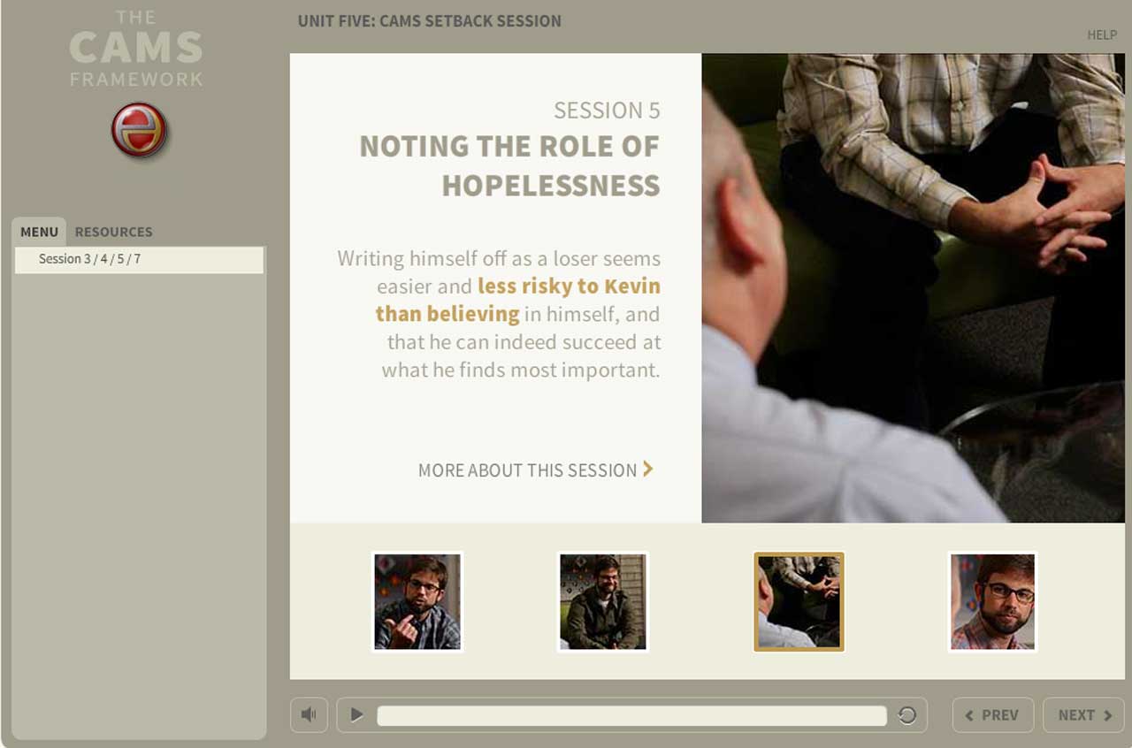Image resolution: width=1132 pixels, height=748 pixels.
Task: Click the arrow beside More About This Session
Action: [648, 469]
